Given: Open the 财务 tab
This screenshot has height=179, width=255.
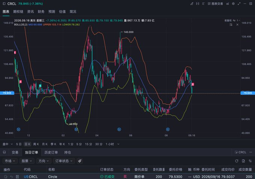Looking at the screenshot, I should pos(41,12).
